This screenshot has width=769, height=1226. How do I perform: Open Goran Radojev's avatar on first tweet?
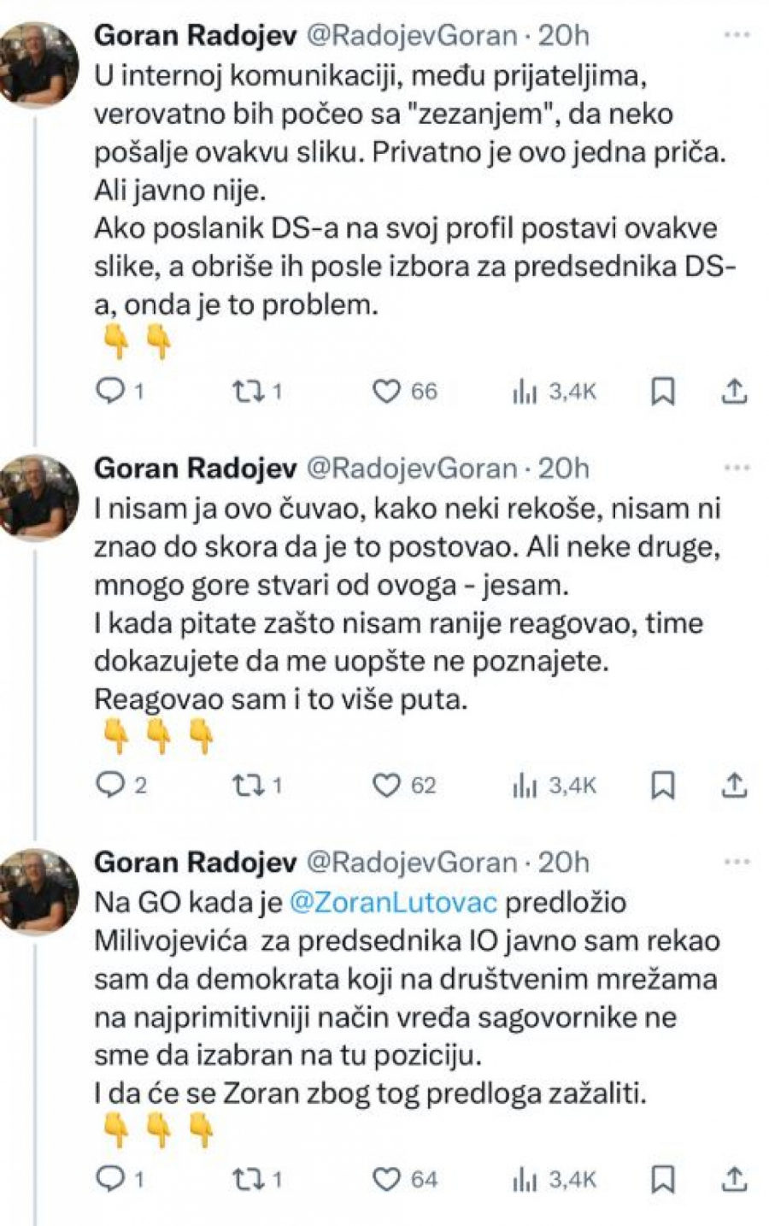(39, 65)
